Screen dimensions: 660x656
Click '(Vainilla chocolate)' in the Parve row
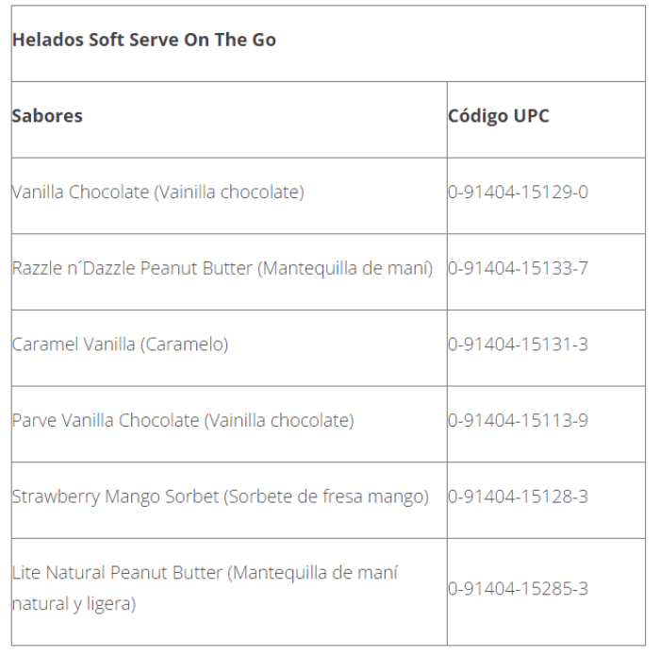pos(279,420)
